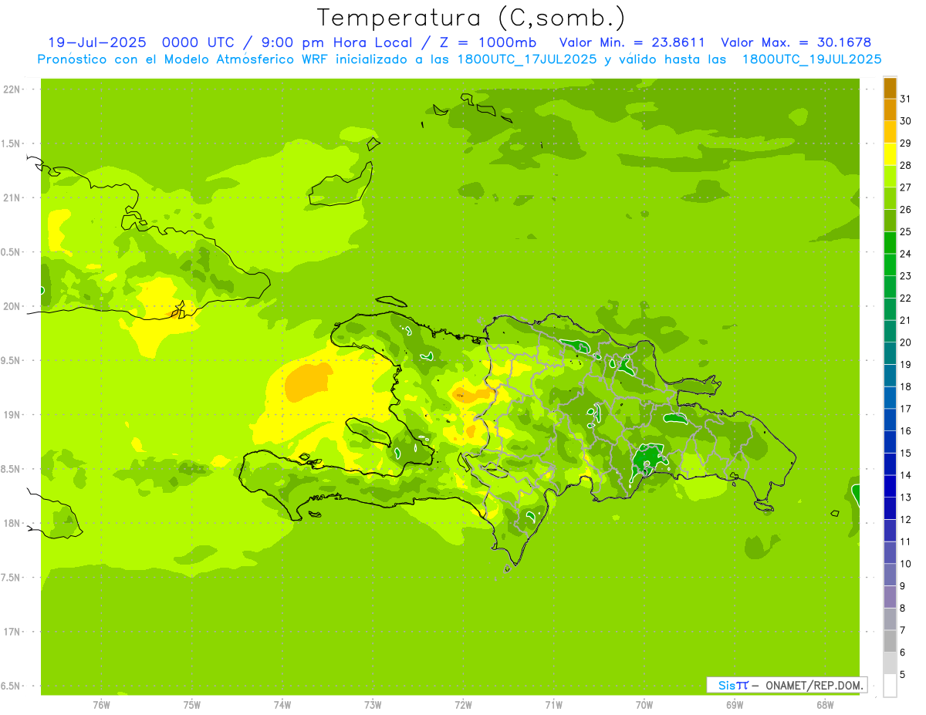Screen dimensions: 926x715
Task: Click the '18N' latitude axis label
Action: [x=11, y=524]
